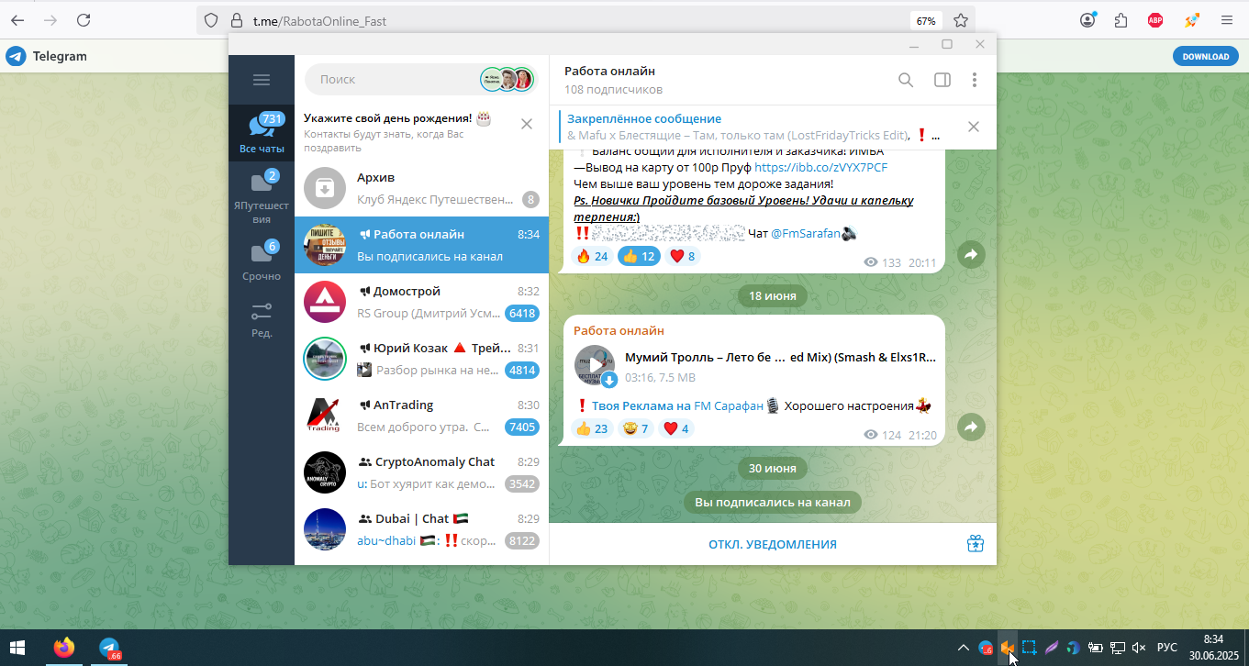Select the All chats folder
Screen dimensions: 1249x666
coord(262,133)
